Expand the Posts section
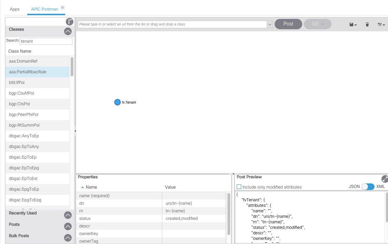 (x=68, y=226)
